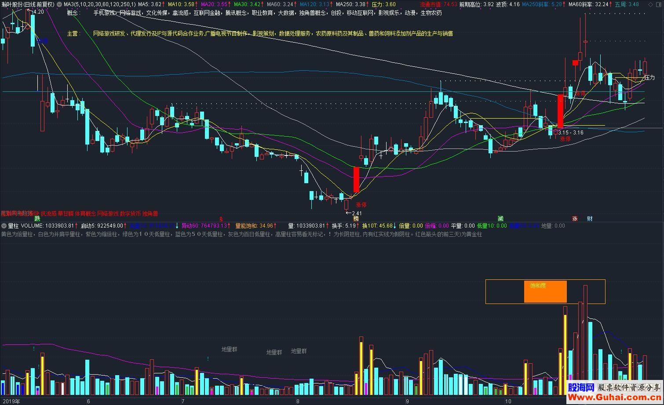Click the 前期高位: 3.92 value

[476, 4]
